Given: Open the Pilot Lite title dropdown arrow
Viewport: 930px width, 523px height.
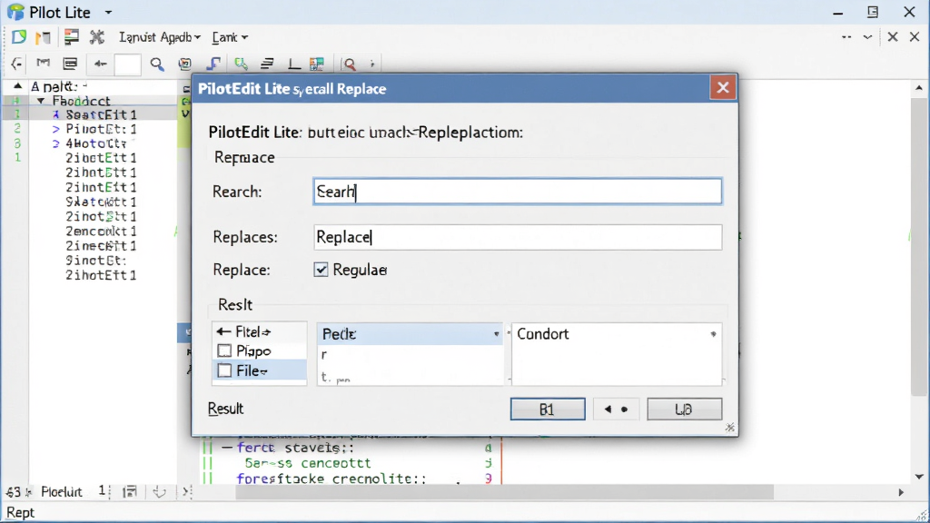Looking at the screenshot, I should [109, 12].
